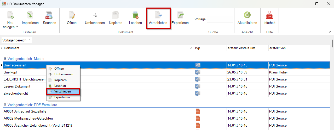The height and width of the screenshot is (130, 334).
Task: Sort by the Dokument column header
Action: click(98, 48)
